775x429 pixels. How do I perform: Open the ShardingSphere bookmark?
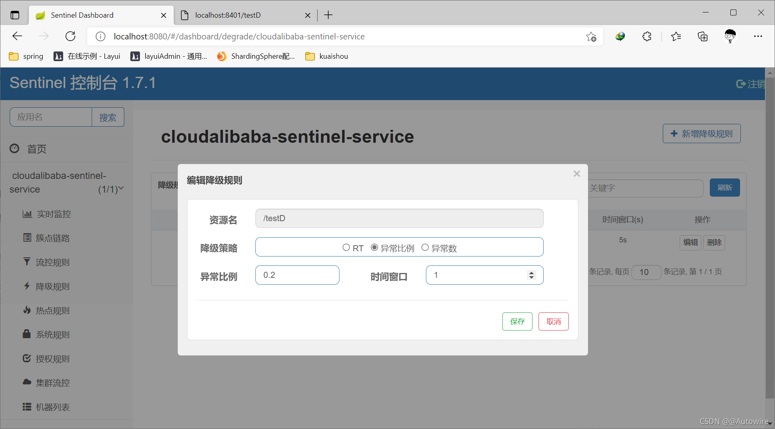(x=256, y=56)
